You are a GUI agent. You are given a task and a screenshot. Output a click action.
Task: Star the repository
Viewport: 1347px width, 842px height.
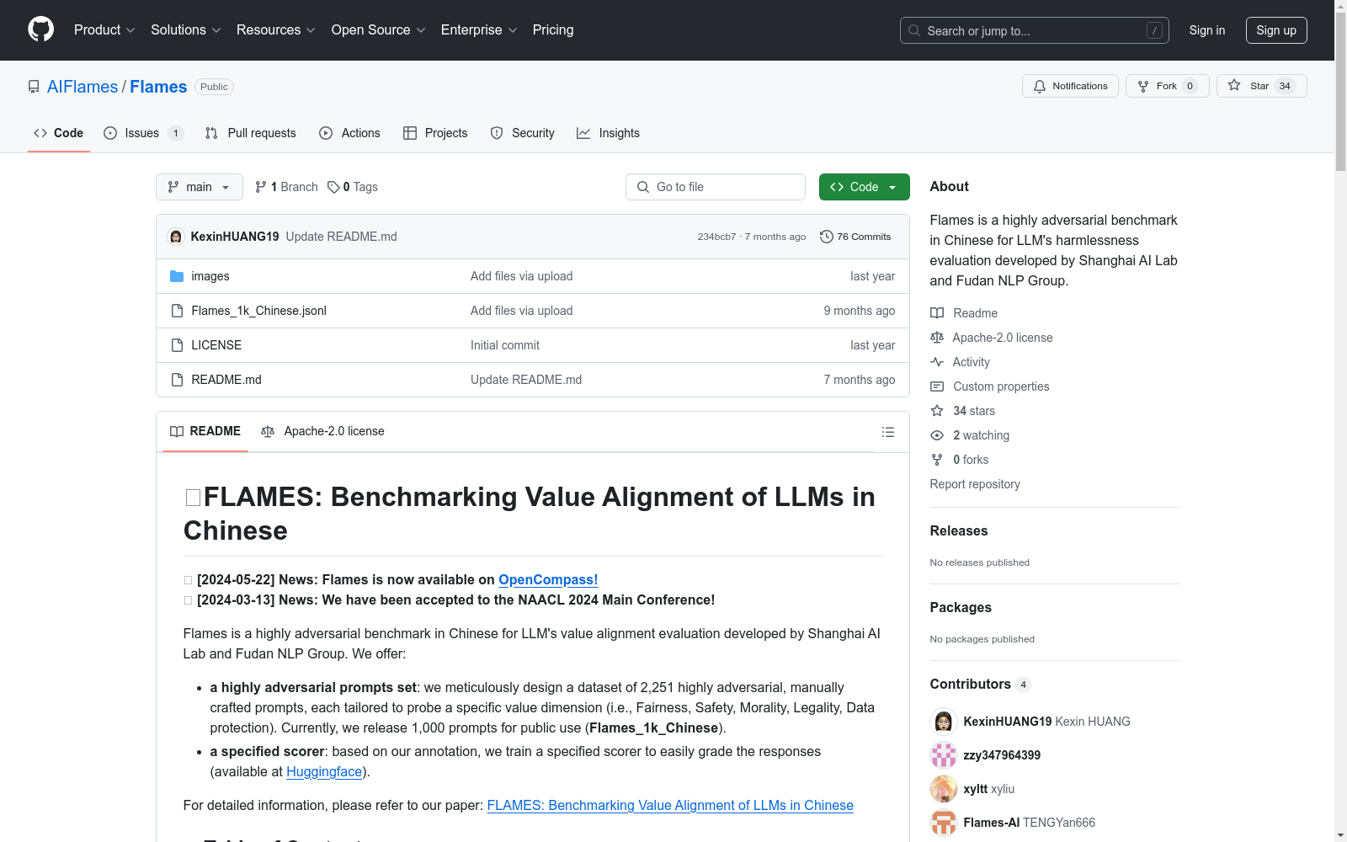1261,86
